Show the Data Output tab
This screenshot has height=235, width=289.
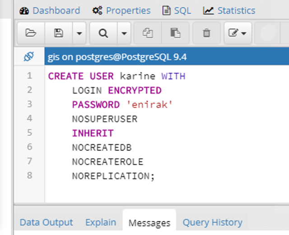[46, 222]
